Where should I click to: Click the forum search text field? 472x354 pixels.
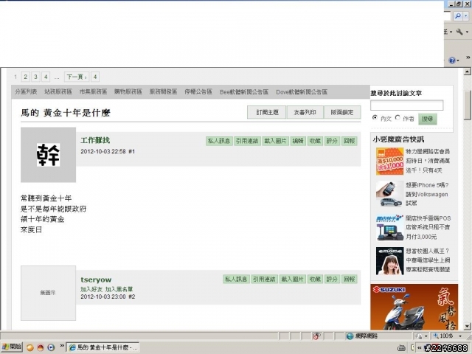click(x=406, y=105)
